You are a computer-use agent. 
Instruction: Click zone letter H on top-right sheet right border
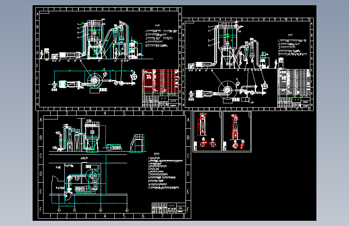[312, 105]
